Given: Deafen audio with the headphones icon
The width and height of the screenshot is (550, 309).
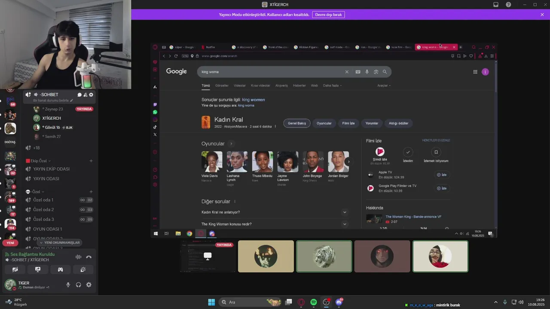Looking at the screenshot, I should tap(78, 285).
